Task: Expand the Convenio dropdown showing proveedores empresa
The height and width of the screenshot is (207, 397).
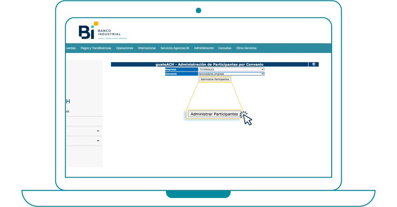Action: click(231, 74)
